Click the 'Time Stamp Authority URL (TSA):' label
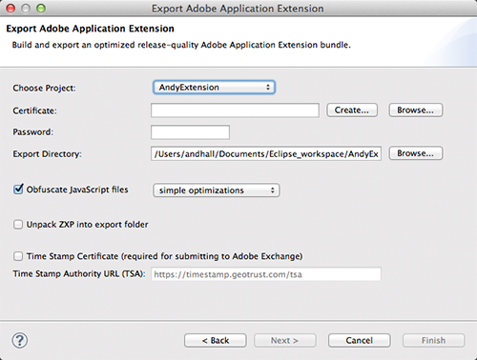The image size is (477, 360). click(x=79, y=273)
